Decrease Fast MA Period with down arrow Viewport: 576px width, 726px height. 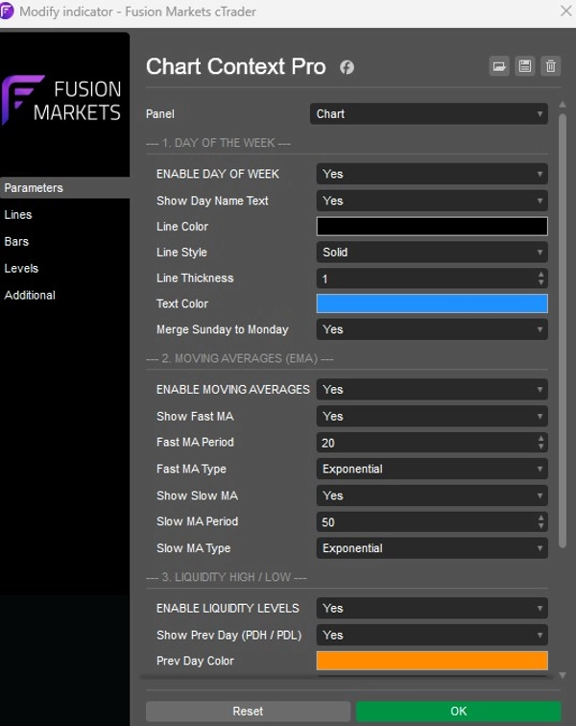(x=540, y=447)
